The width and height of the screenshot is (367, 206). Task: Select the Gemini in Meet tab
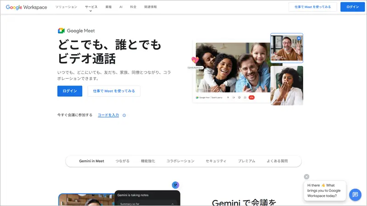91,161
